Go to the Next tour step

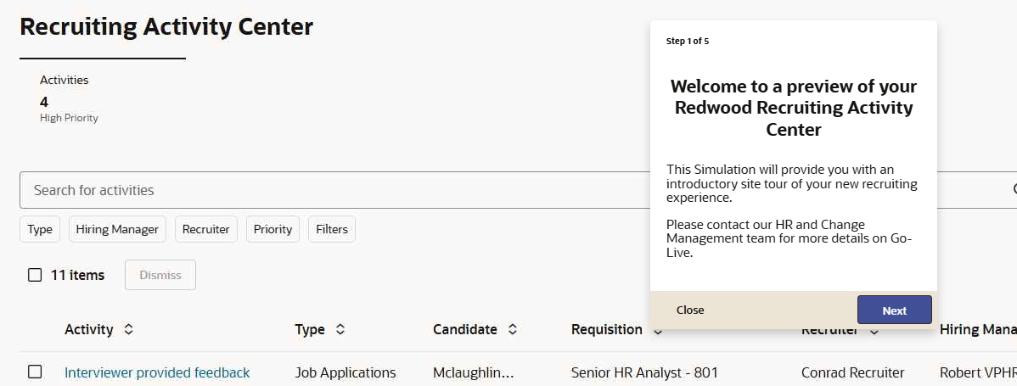(x=894, y=310)
